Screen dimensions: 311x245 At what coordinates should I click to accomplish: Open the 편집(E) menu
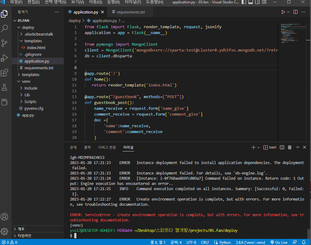(x=33, y=2)
